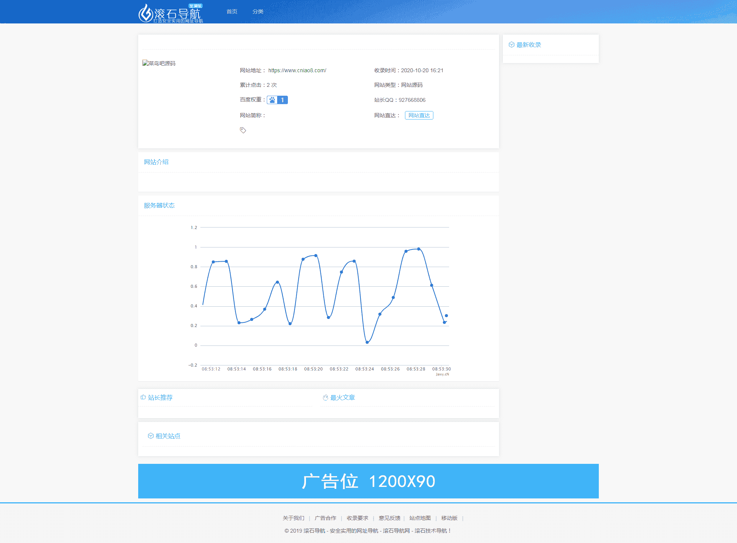
Task: Click the tag icon below 网站简称
Action: (243, 130)
